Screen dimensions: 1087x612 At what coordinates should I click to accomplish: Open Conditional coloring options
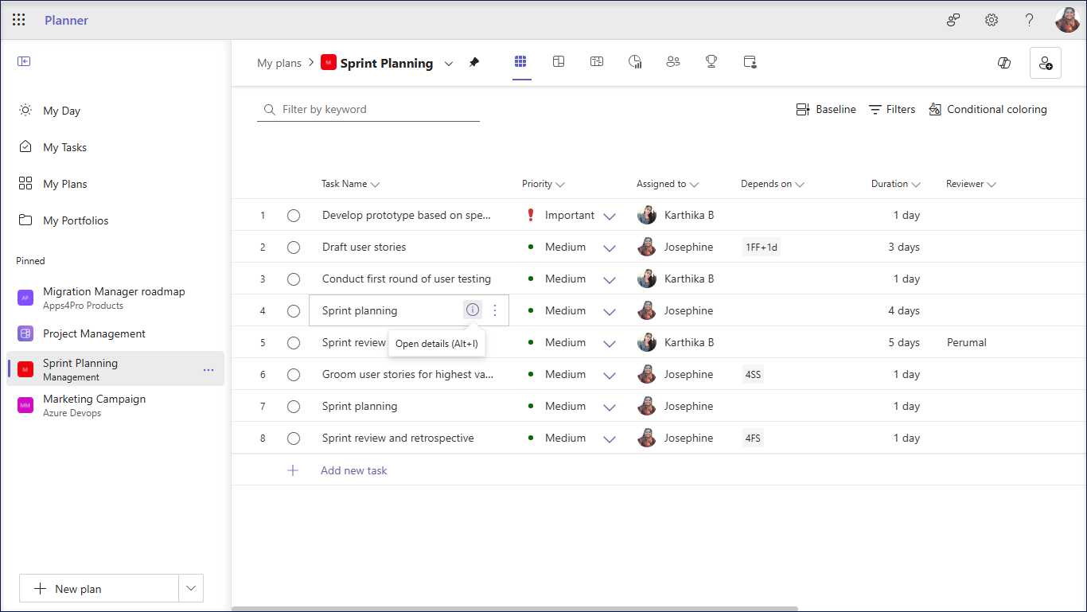pyautogui.click(x=988, y=109)
